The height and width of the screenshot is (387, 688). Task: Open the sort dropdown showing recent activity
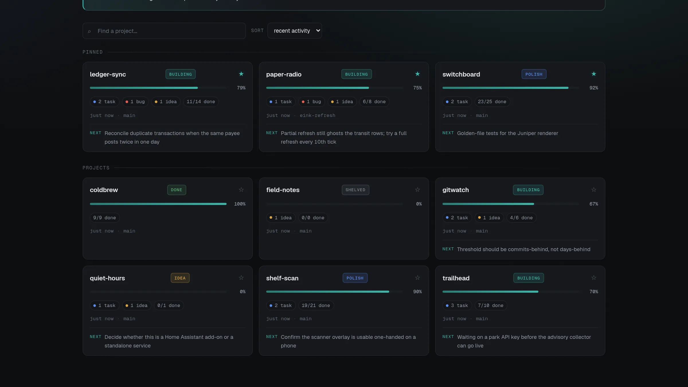(x=294, y=31)
